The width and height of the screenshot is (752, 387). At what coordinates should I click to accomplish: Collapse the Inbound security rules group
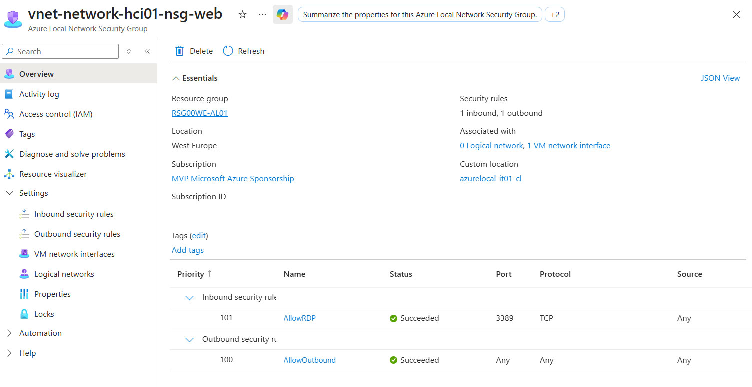tap(189, 298)
